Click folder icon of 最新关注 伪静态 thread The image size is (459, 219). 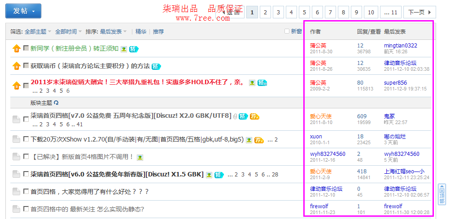click(16, 209)
